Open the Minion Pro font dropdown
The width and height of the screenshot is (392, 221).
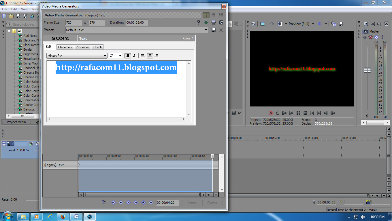[77, 56]
